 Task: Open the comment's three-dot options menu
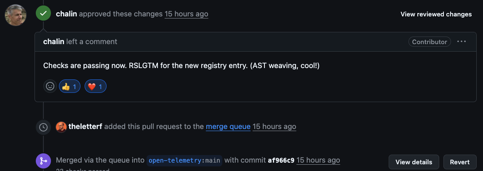pos(462,42)
